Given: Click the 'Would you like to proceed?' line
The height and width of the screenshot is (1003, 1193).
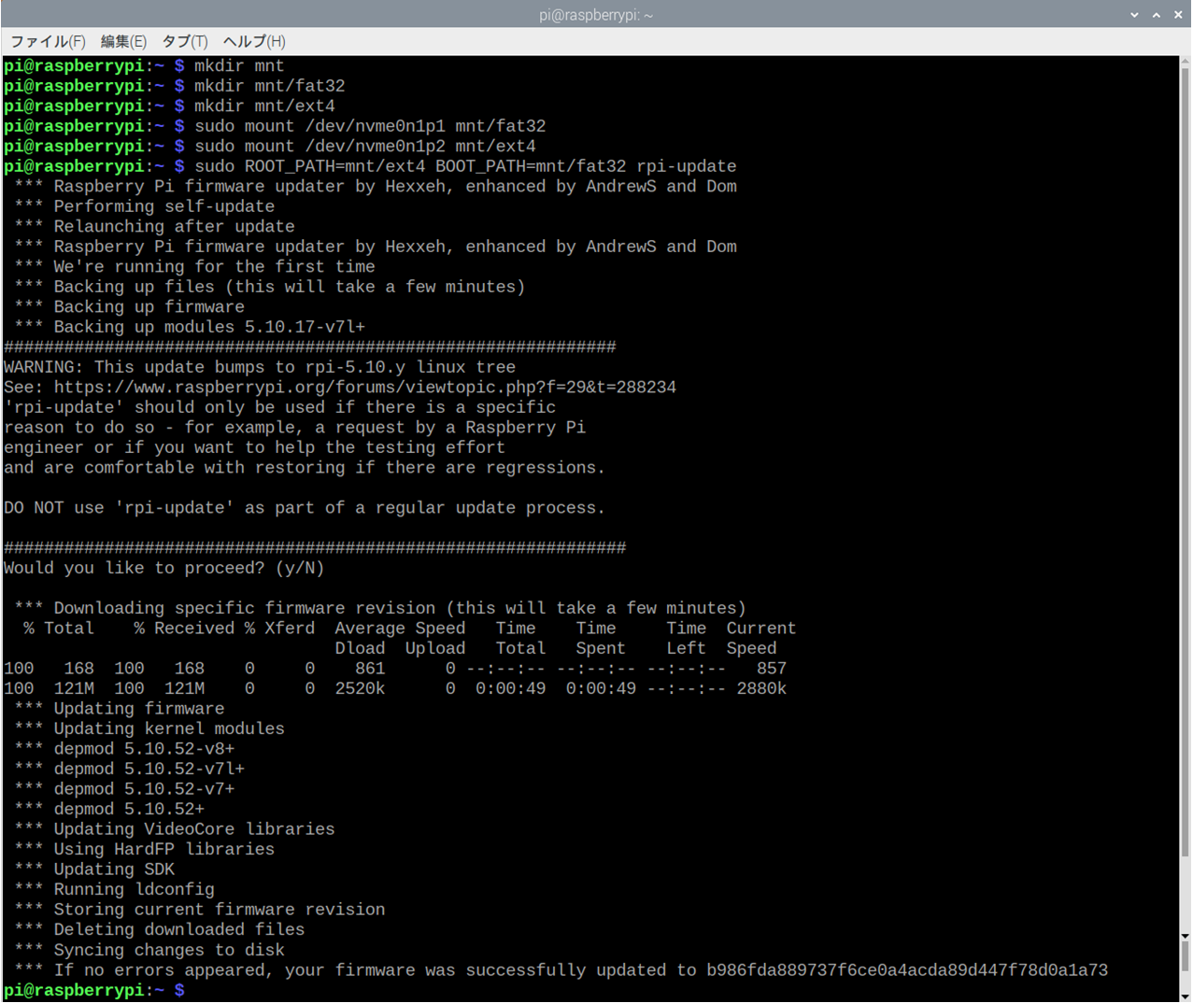Looking at the screenshot, I should pyautogui.click(x=163, y=568).
